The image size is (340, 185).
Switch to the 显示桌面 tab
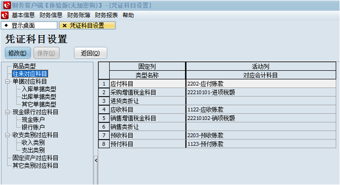click(29, 25)
